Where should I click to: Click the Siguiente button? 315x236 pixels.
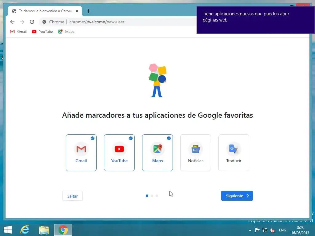pyautogui.click(x=237, y=196)
